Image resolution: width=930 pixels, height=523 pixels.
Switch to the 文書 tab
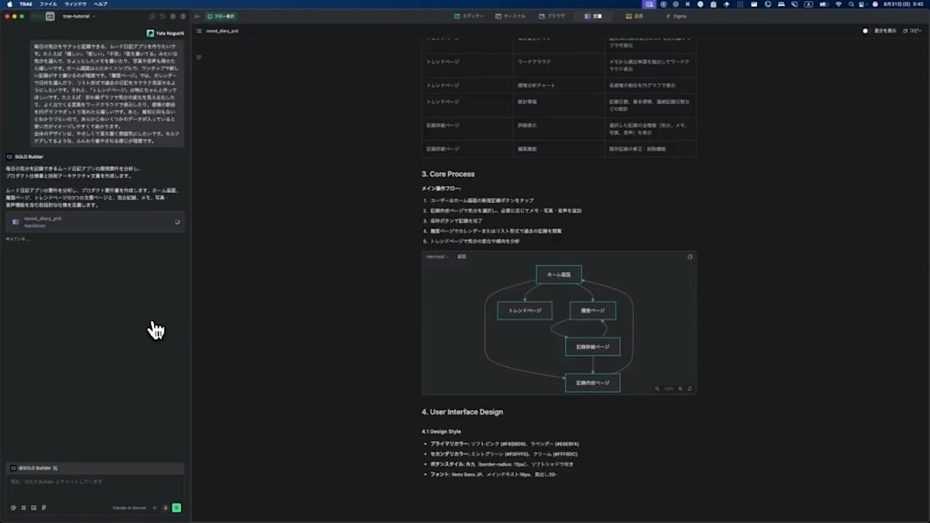coord(593,15)
